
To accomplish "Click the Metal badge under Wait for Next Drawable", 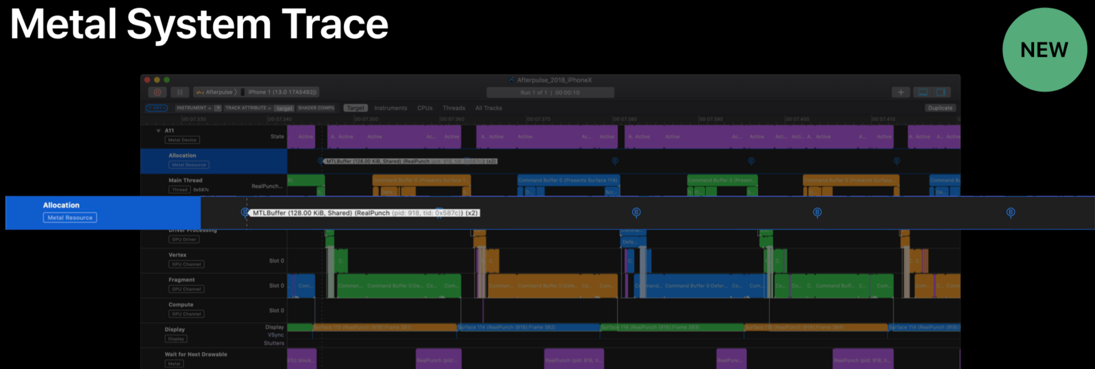I will tap(174, 364).
